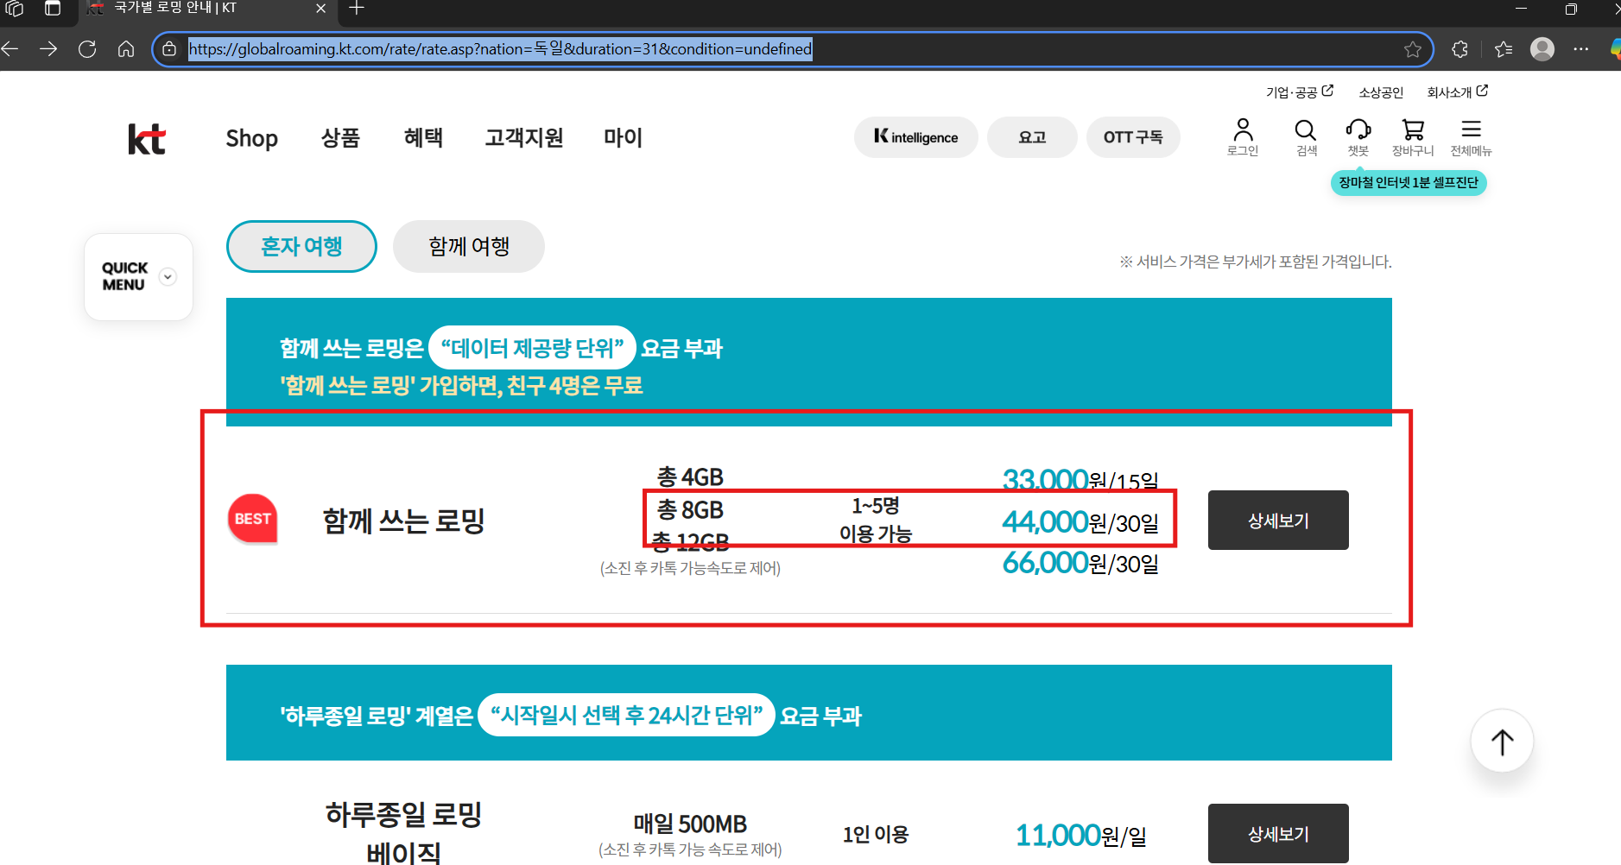Open the favorites list icon
1621x865 pixels.
pos(1504,49)
